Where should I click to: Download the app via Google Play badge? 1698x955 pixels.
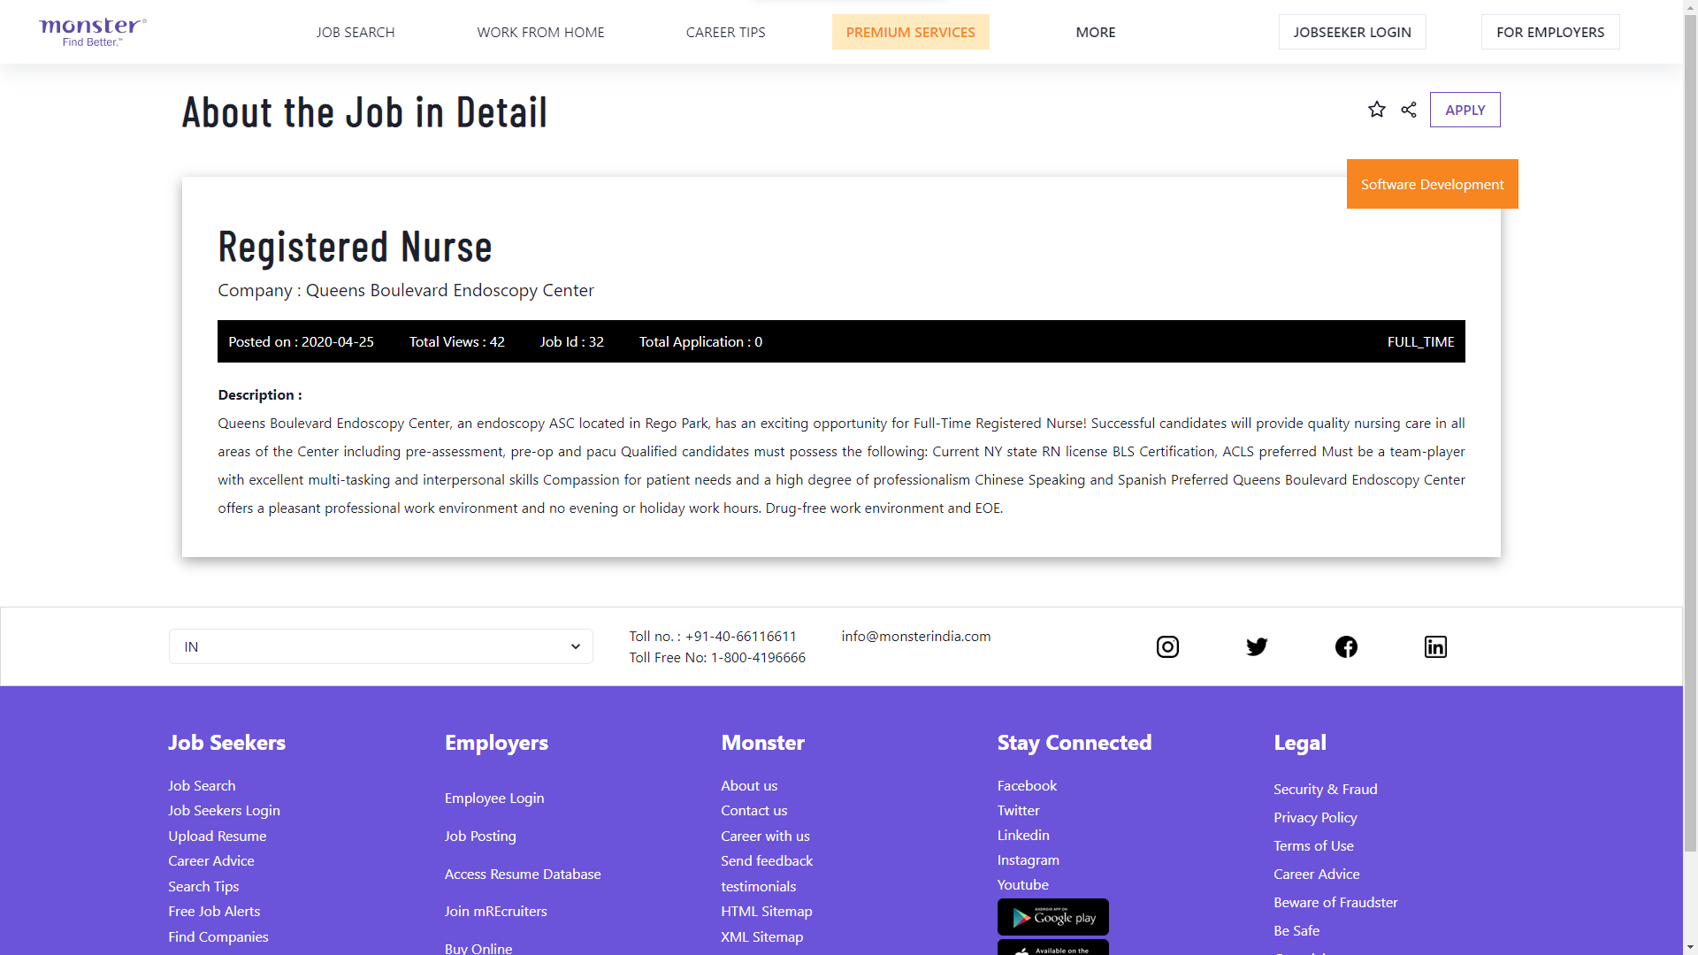click(1052, 917)
